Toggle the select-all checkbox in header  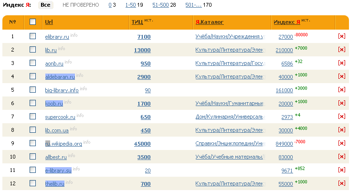[33, 22]
